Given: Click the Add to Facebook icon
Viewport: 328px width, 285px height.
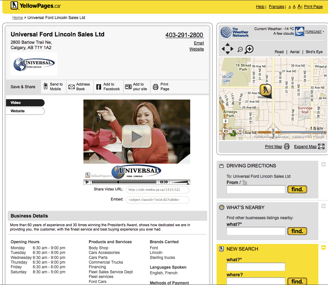Looking at the screenshot, I should pyautogui.click(x=98, y=87).
